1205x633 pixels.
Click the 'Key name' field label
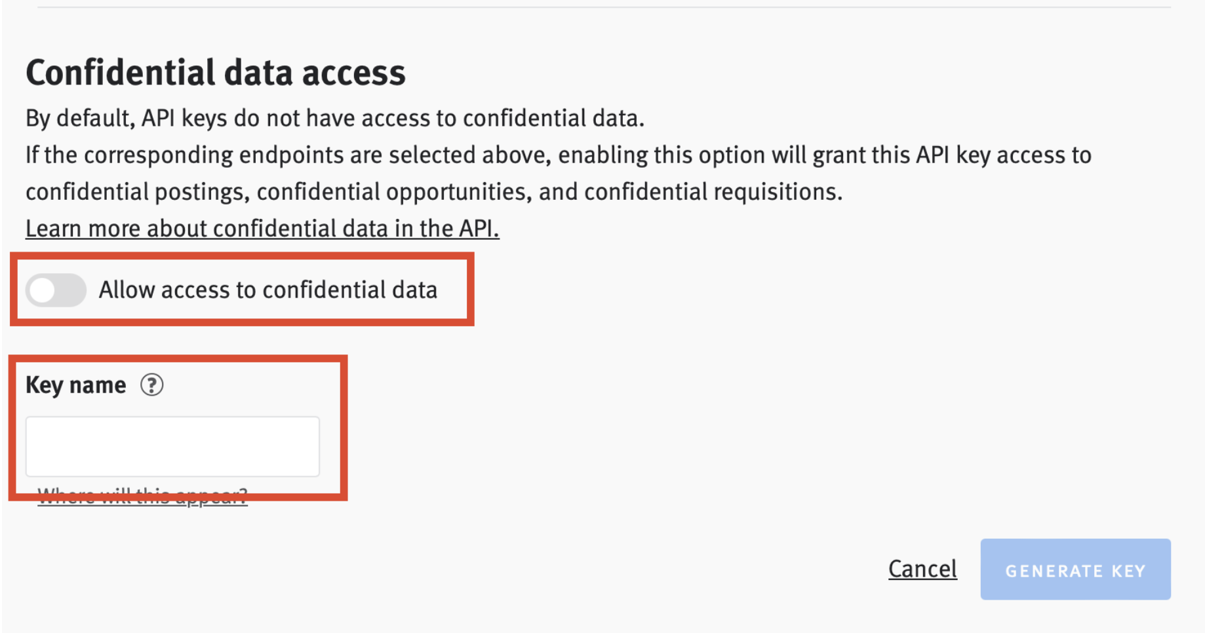point(75,385)
